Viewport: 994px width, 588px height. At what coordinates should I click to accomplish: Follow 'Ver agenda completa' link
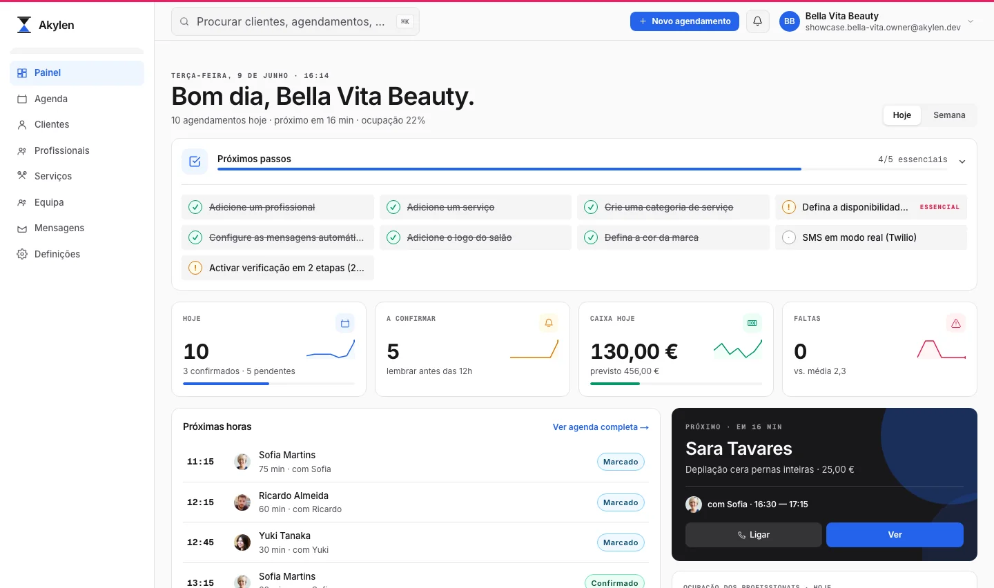coord(601,427)
